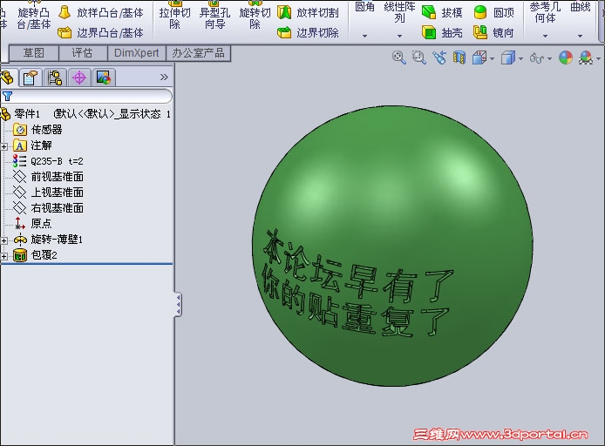Open the Linear Pattern (线性阵列) dropdown arrow
Image resolution: width=605 pixels, height=446 pixels.
click(400, 36)
